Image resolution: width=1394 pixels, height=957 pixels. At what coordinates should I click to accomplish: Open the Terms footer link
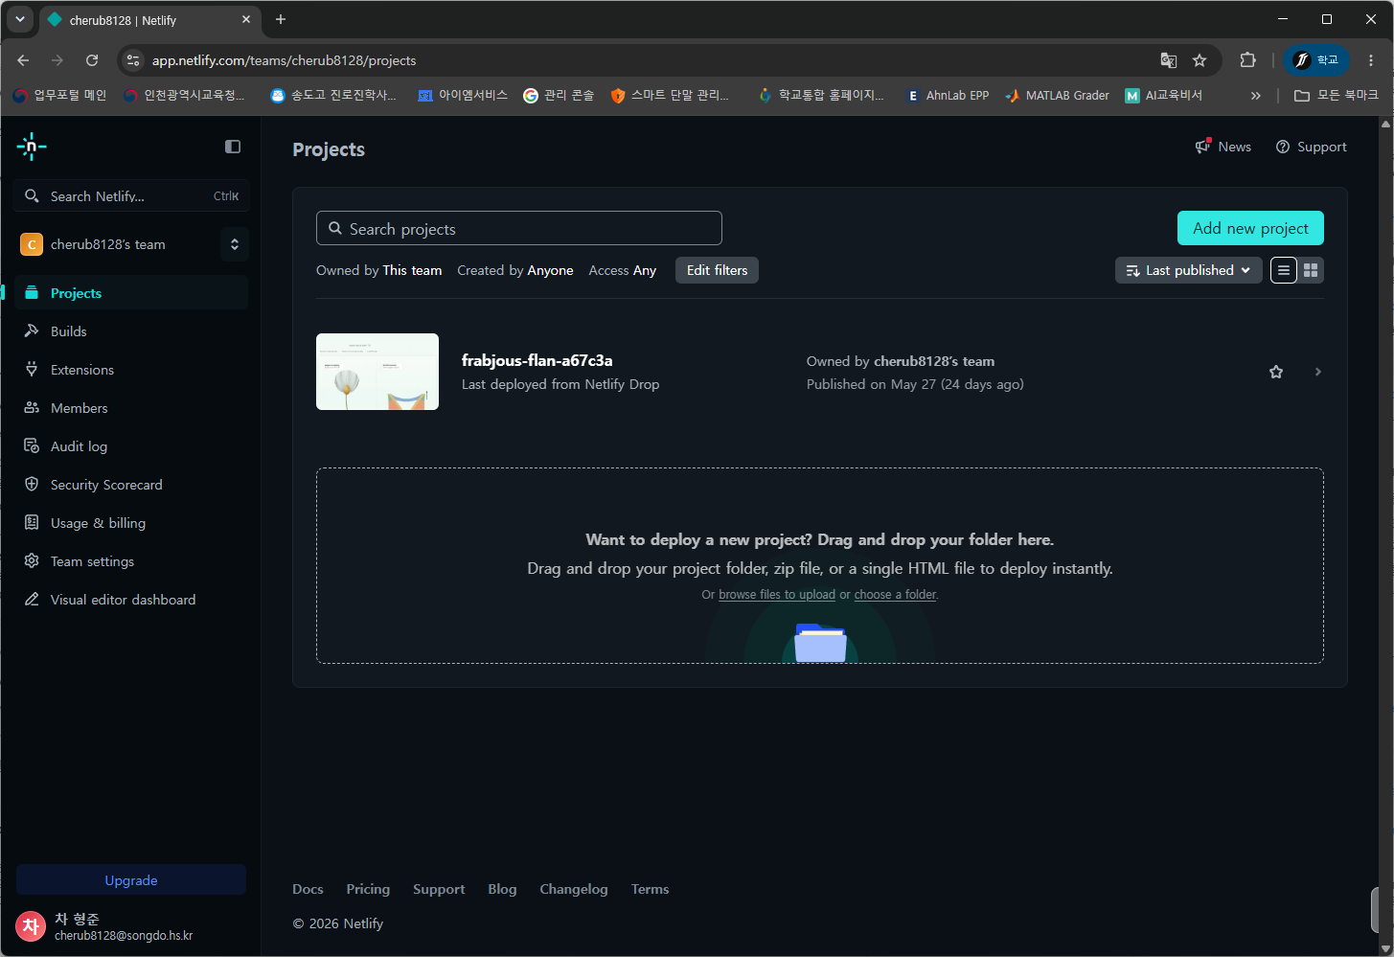(x=650, y=889)
